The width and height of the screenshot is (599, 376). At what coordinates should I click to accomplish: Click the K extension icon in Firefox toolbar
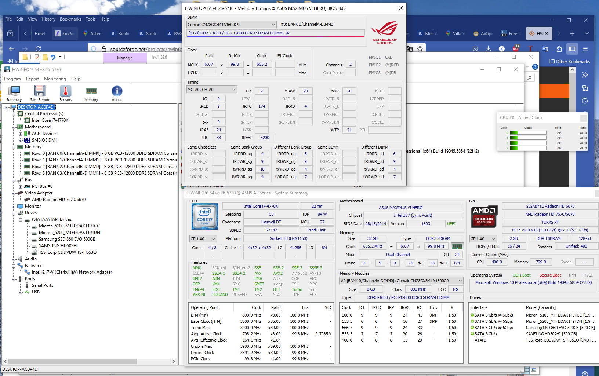coord(502,48)
